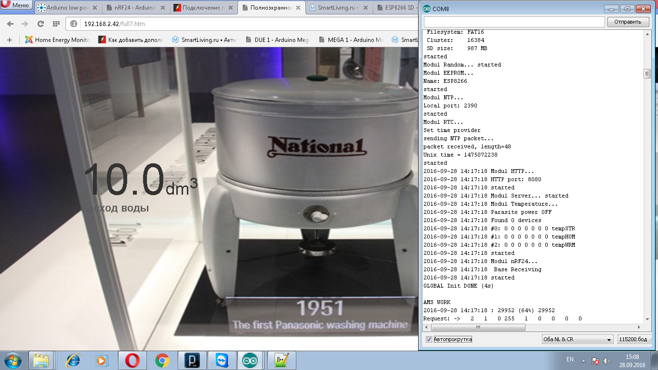Screen dimensions: 658x370
Task: Show hidden system tray icons
Action: coord(583,360)
